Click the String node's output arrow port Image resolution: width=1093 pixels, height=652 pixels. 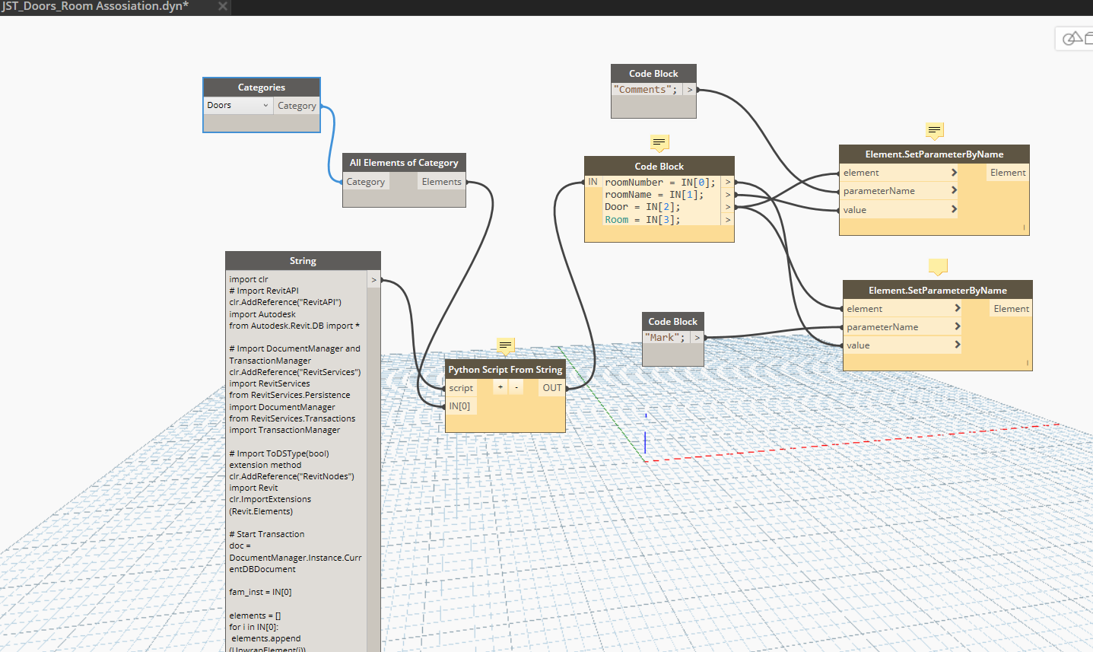(373, 280)
